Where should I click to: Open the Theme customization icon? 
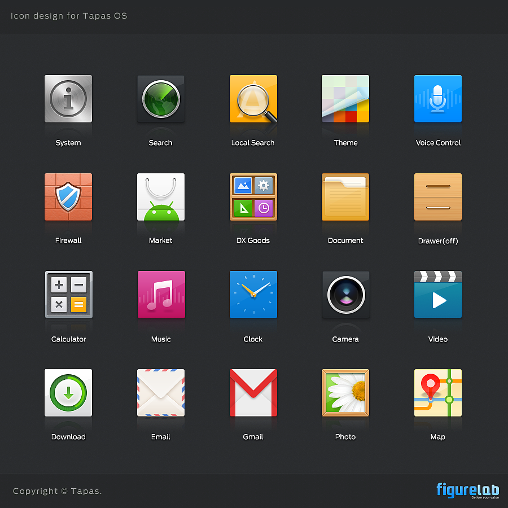point(345,98)
